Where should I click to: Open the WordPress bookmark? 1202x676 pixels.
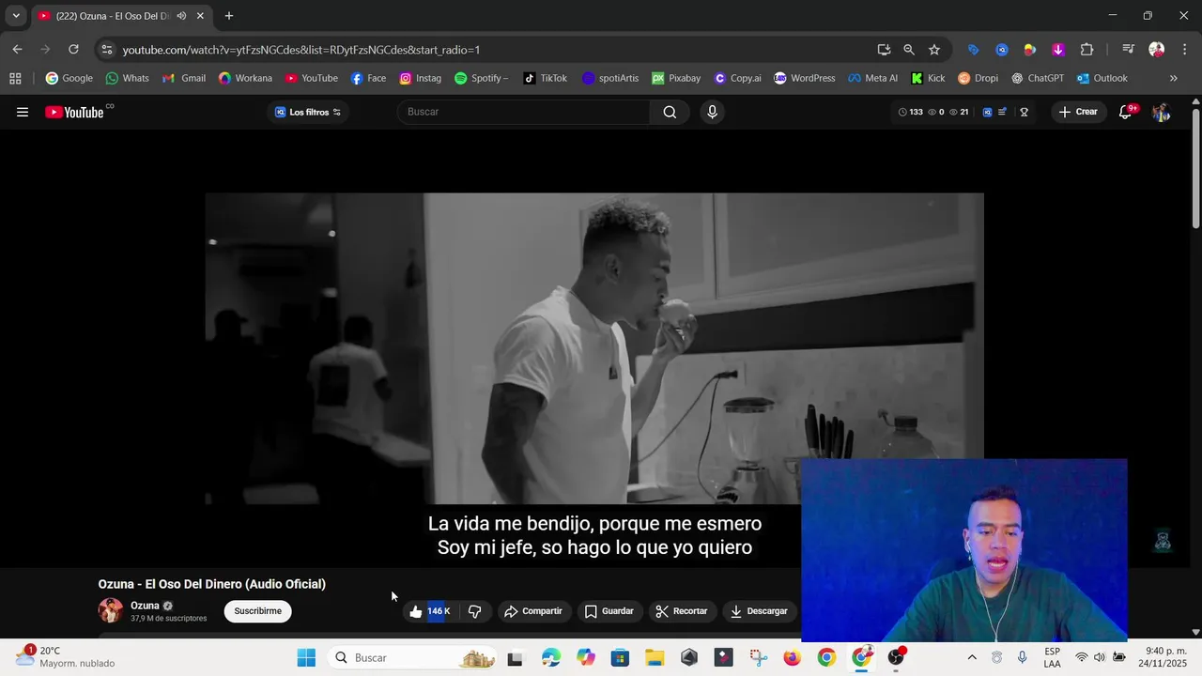[x=804, y=78]
